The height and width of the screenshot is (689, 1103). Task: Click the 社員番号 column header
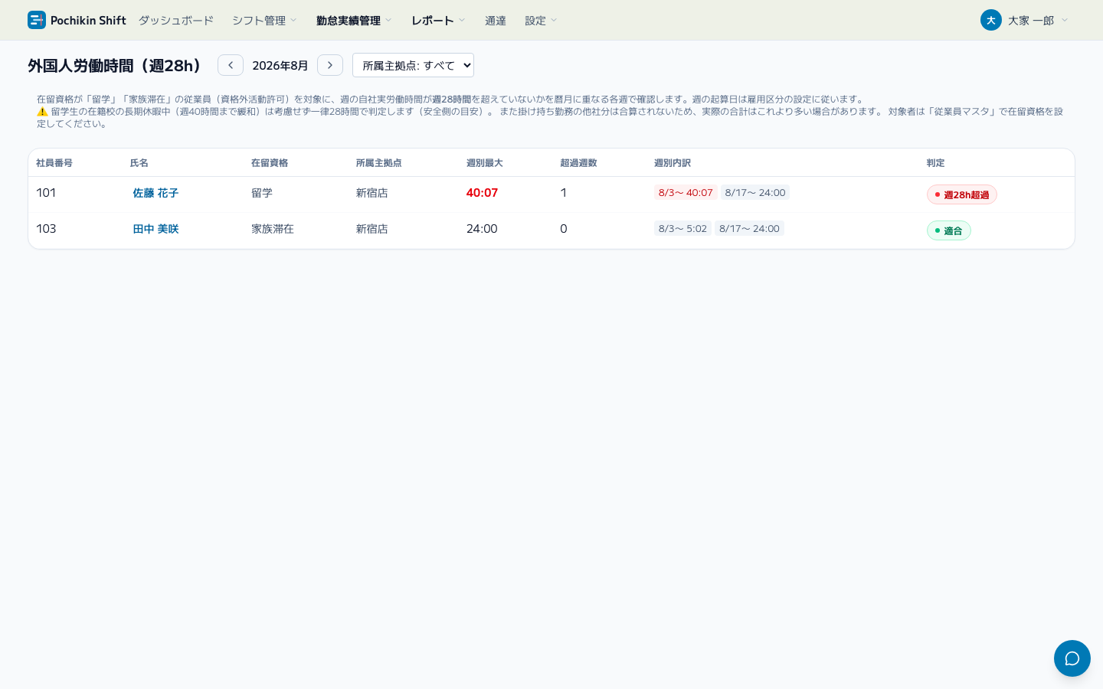(x=54, y=163)
